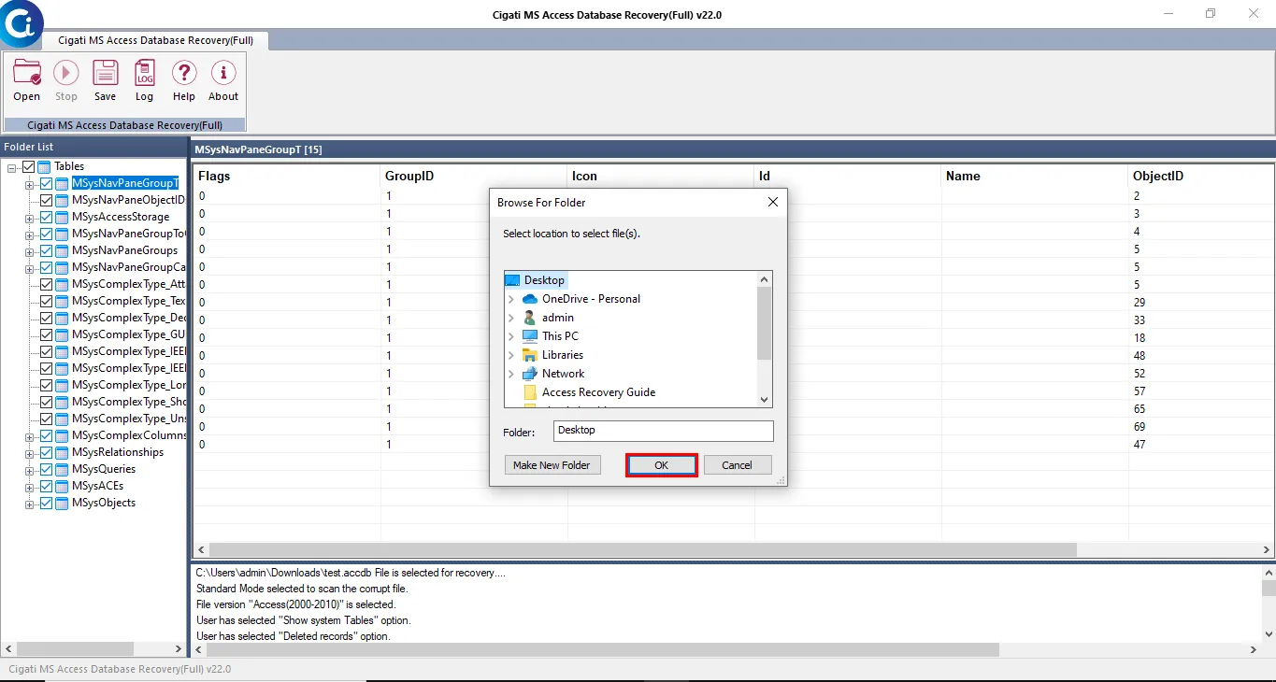Click the up arrow of the dialog's folder list scrollbar

[x=765, y=278]
